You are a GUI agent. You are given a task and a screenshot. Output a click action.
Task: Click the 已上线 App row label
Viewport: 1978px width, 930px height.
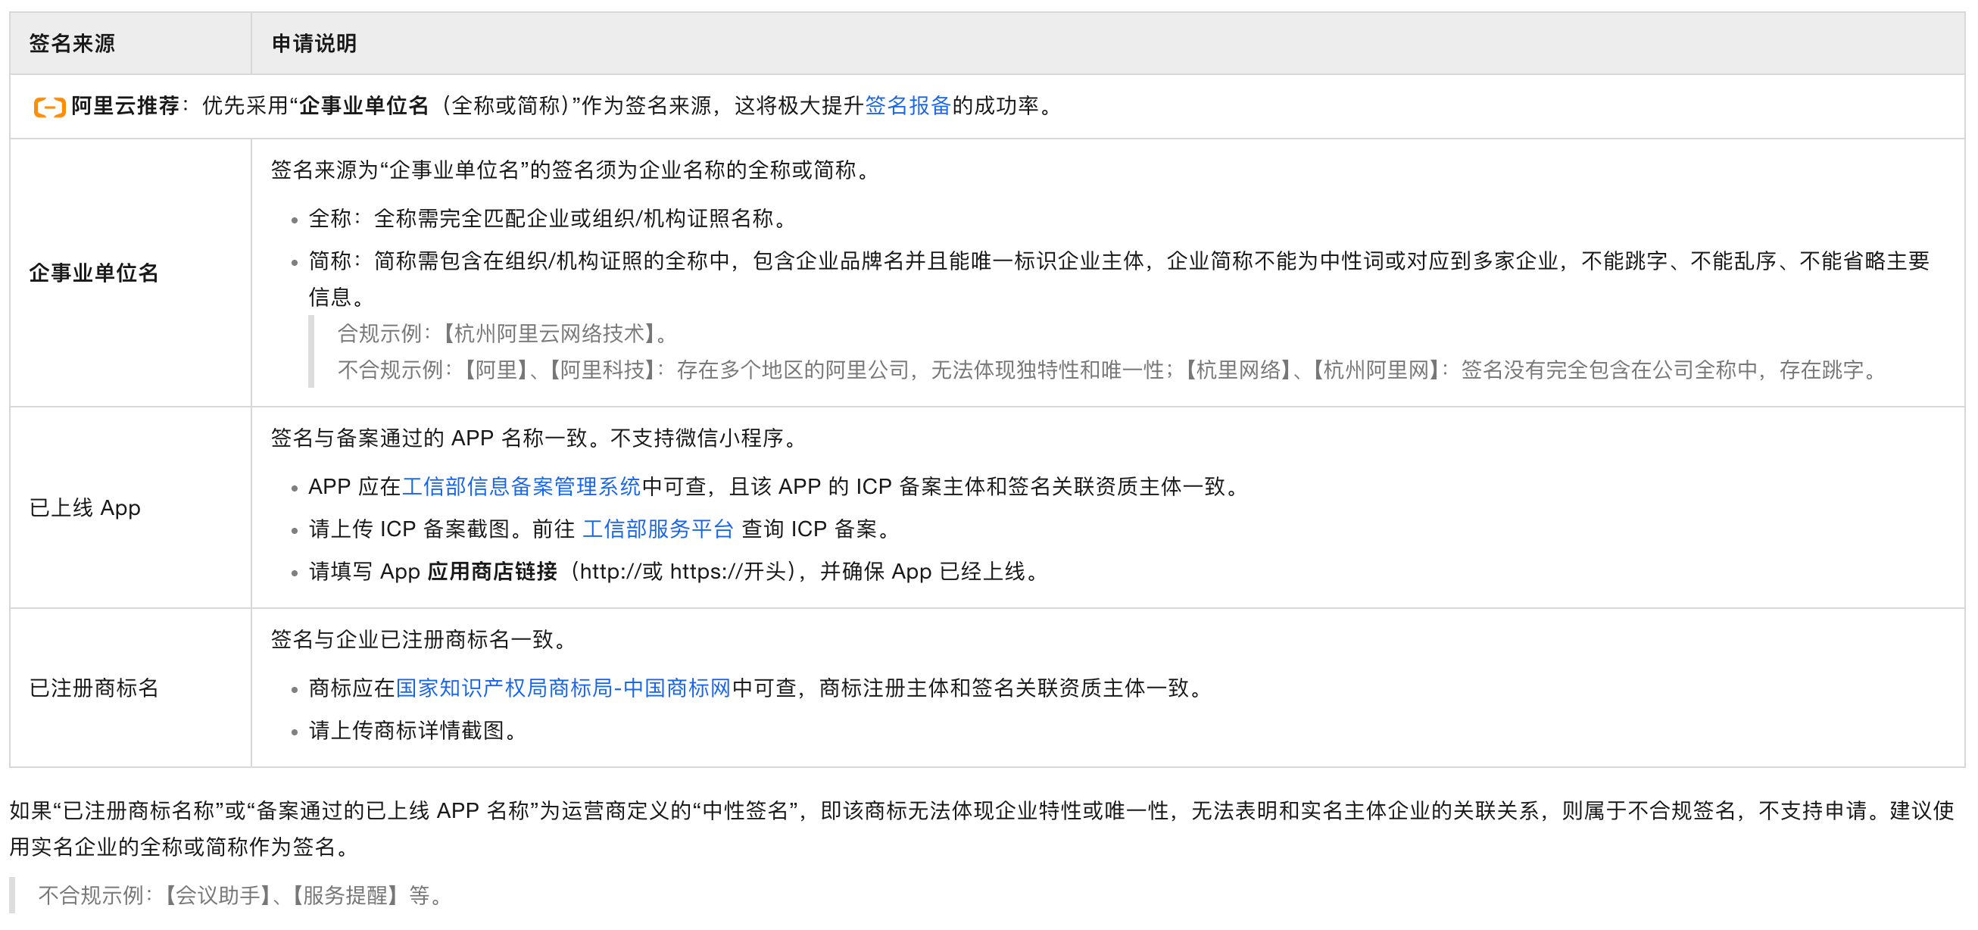point(85,508)
